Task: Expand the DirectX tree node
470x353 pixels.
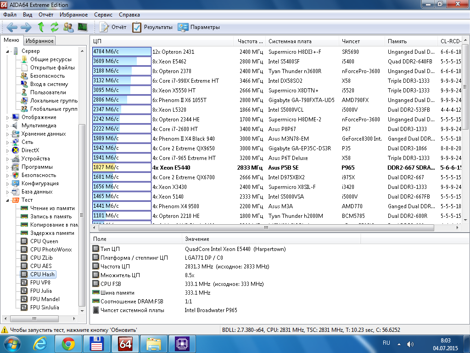Action: (x=7, y=151)
